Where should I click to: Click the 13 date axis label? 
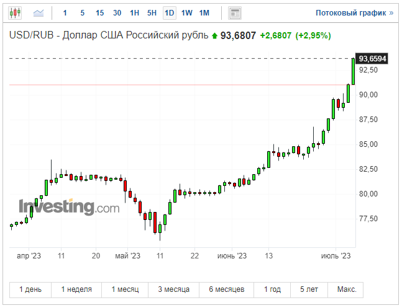[x=268, y=256]
